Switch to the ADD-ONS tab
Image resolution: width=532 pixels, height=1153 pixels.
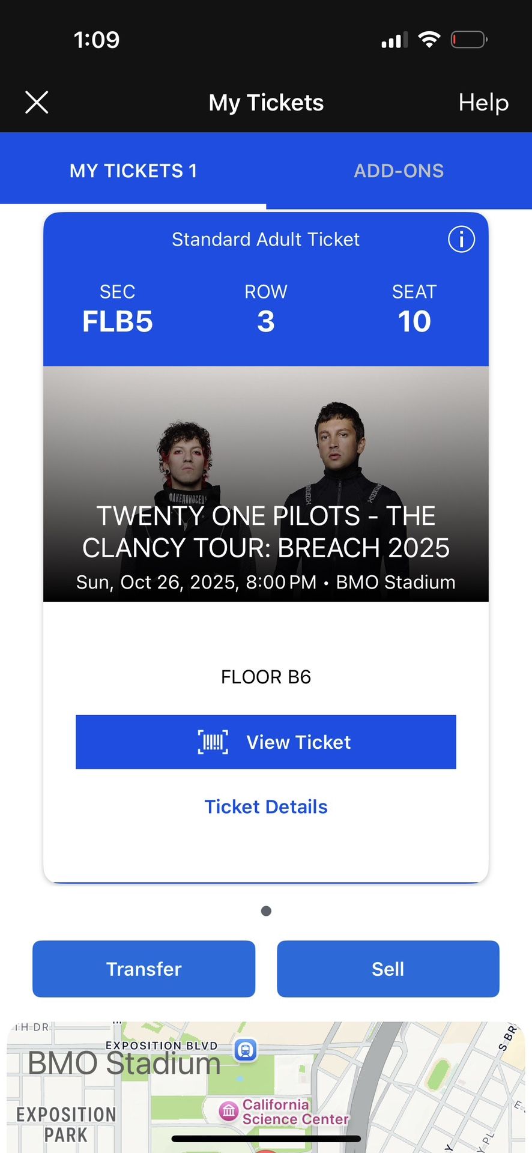tap(399, 171)
